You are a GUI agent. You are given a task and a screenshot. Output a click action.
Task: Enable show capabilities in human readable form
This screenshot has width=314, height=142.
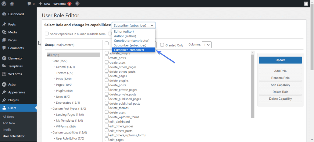coord(47,33)
